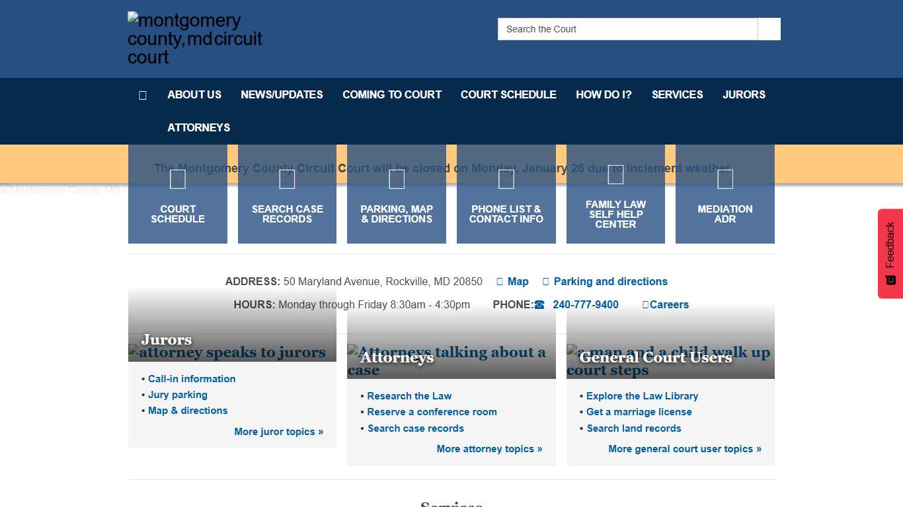Click the Search the Court input field
The height and width of the screenshot is (507, 903).
point(627,29)
